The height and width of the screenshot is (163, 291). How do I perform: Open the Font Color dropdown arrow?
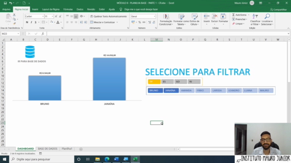pyautogui.click(x=61, y=22)
